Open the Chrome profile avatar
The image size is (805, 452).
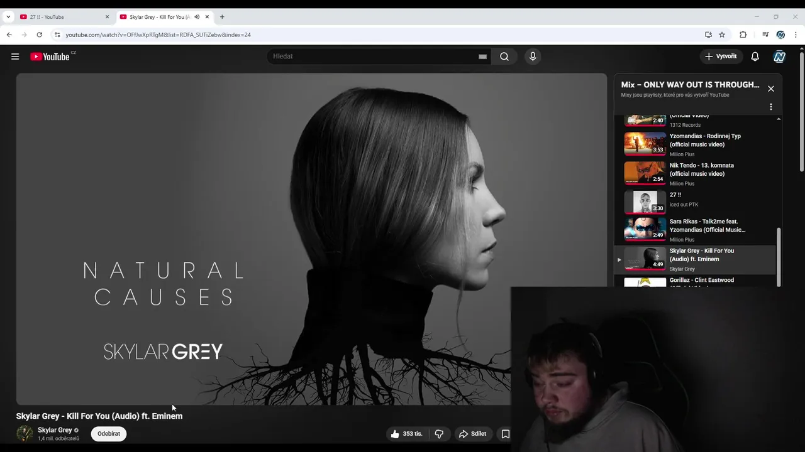click(780, 35)
